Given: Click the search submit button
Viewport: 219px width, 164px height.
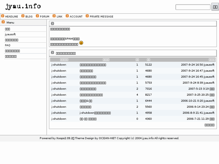Looking at the screenshot, I should pyautogui.click(x=215, y=7).
